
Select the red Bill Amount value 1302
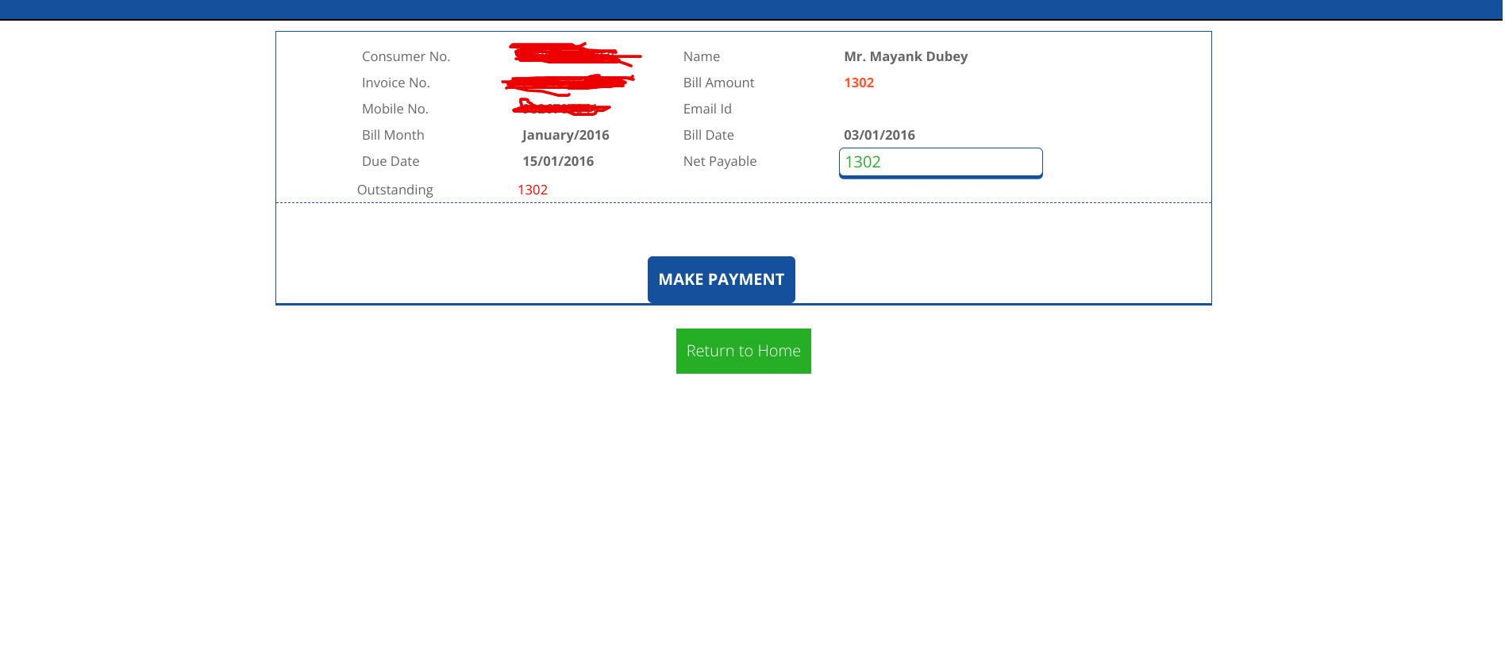(858, 83)
